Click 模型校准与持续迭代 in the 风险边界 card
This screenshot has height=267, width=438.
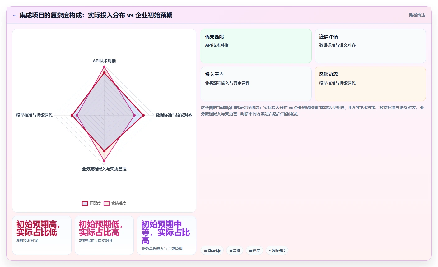tap(337, 83)
